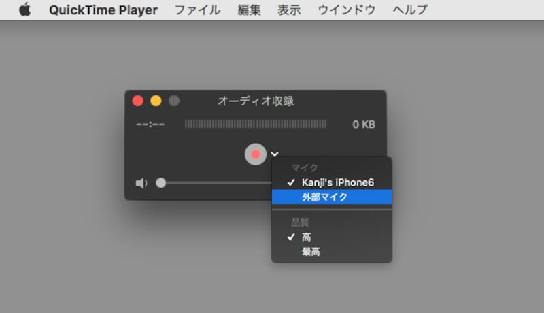Click the オーディオ収録 window title

tap(256, 101)
